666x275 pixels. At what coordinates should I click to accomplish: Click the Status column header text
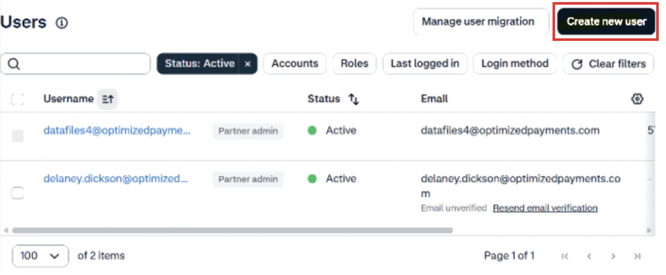323,99
